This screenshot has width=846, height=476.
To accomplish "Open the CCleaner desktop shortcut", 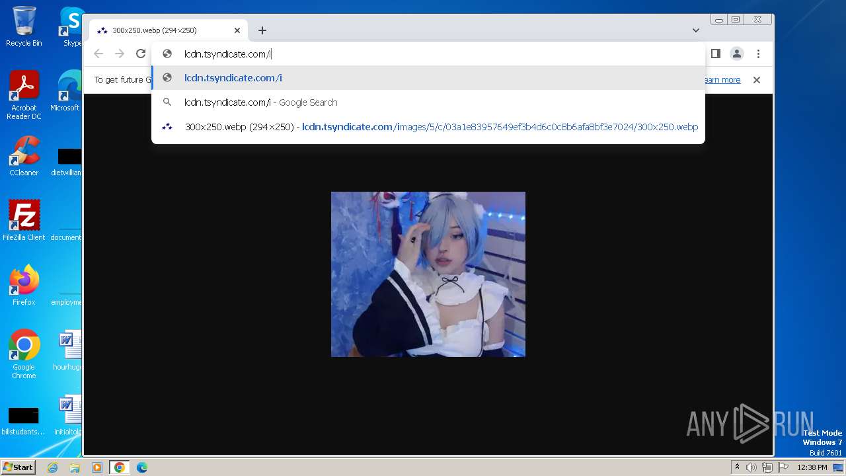I will (x=24, y=156).
